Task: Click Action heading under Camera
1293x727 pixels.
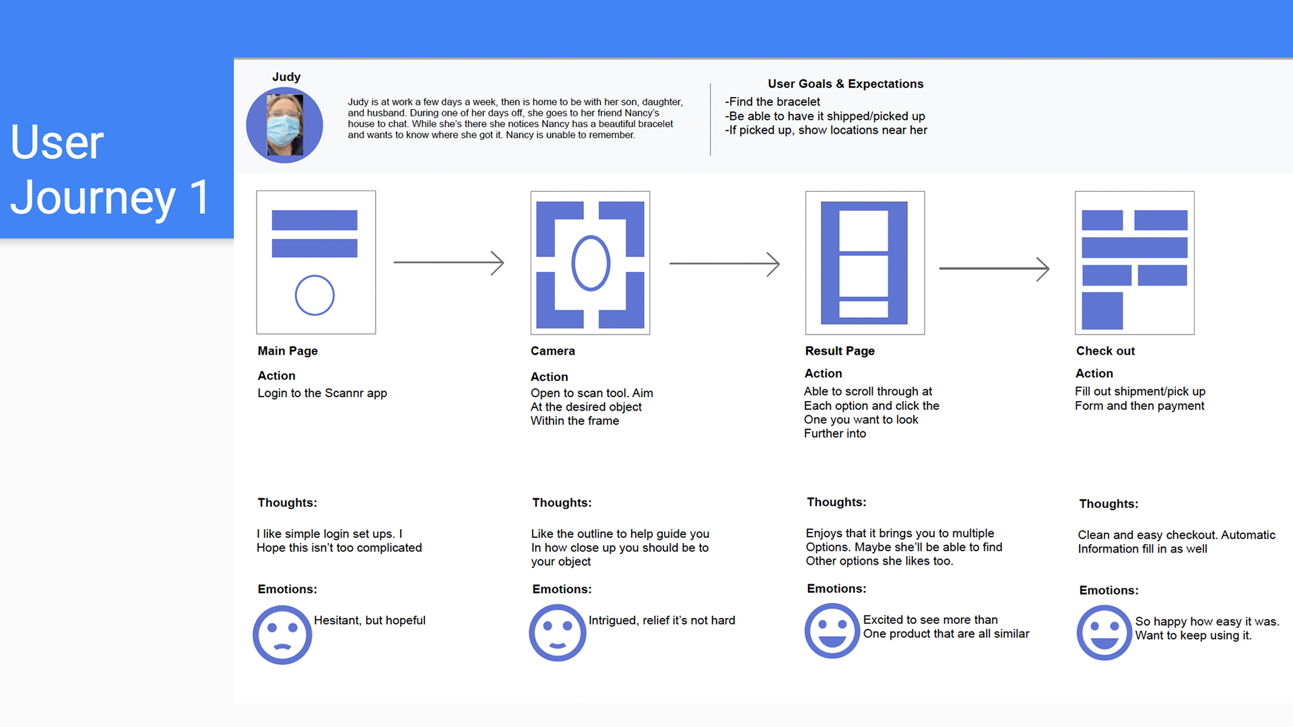Action: point(549,377)
